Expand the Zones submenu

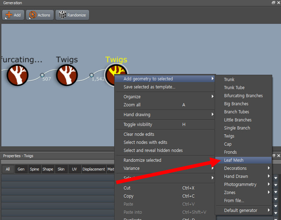click(x=244, y=192)
